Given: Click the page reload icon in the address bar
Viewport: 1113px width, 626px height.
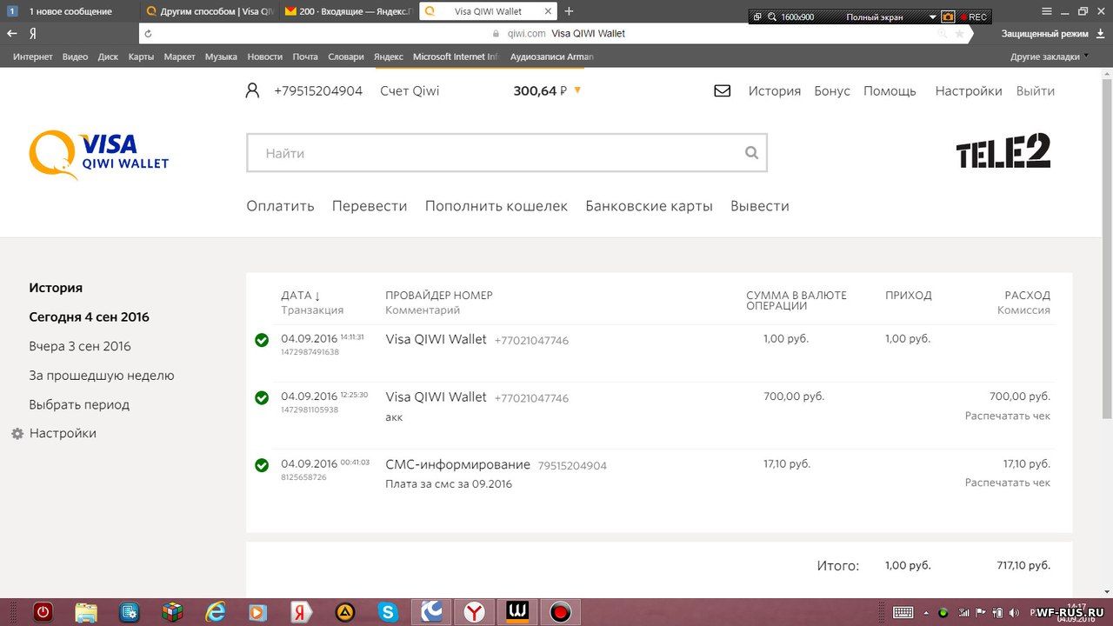Looking at the screenshot, I should click(148, 33).
